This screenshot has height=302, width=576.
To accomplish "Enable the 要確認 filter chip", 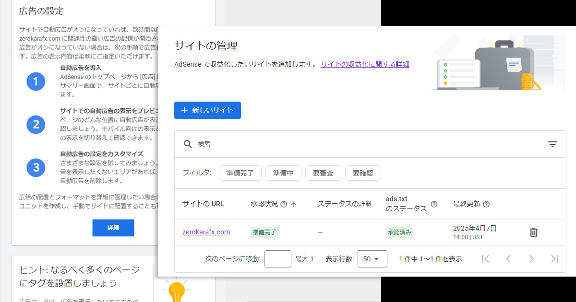I will 363,173.
